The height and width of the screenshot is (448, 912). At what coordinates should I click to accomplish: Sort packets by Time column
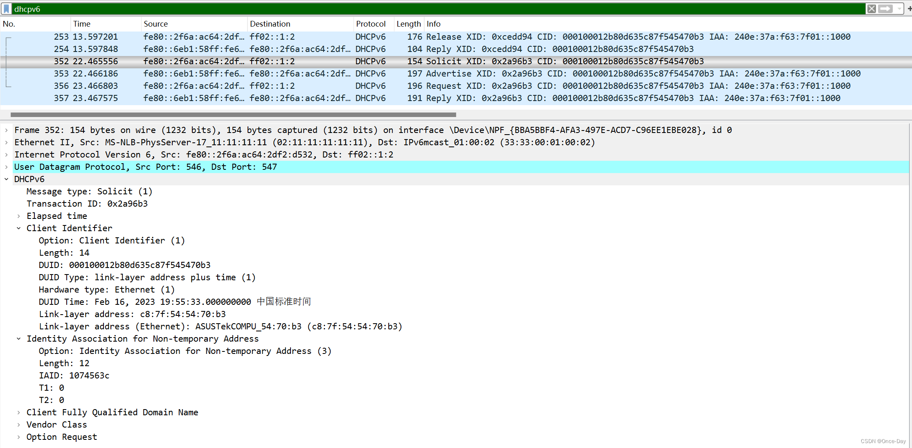(106, 24)
